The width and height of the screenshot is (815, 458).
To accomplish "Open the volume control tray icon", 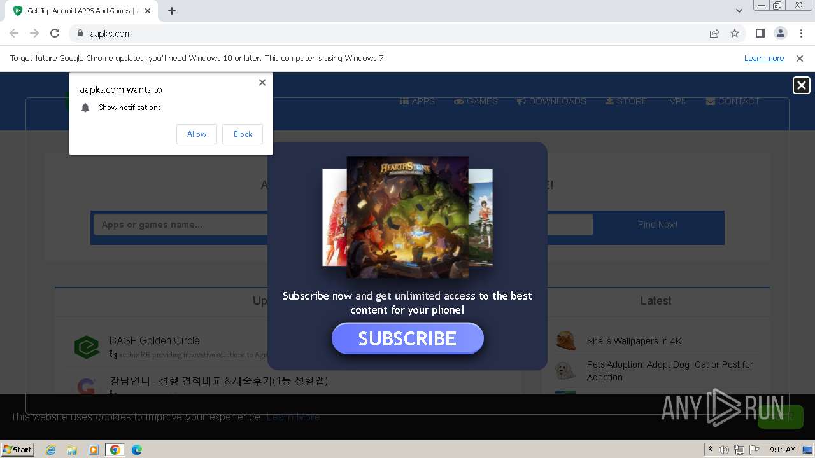I will point(724,449).
